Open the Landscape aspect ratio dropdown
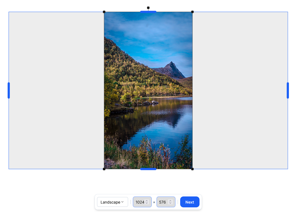Viewport: 296px width, 212px height. (x=112, y=202)
